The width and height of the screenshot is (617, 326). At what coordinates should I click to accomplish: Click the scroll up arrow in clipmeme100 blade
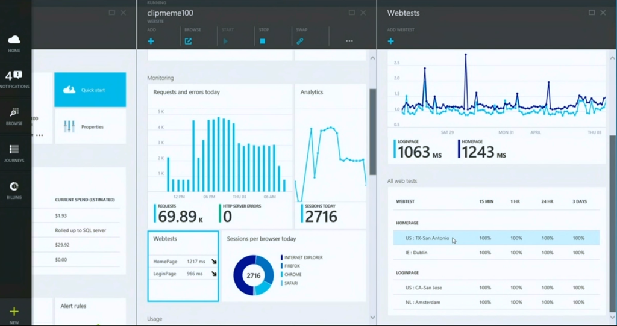click(372, 58)
